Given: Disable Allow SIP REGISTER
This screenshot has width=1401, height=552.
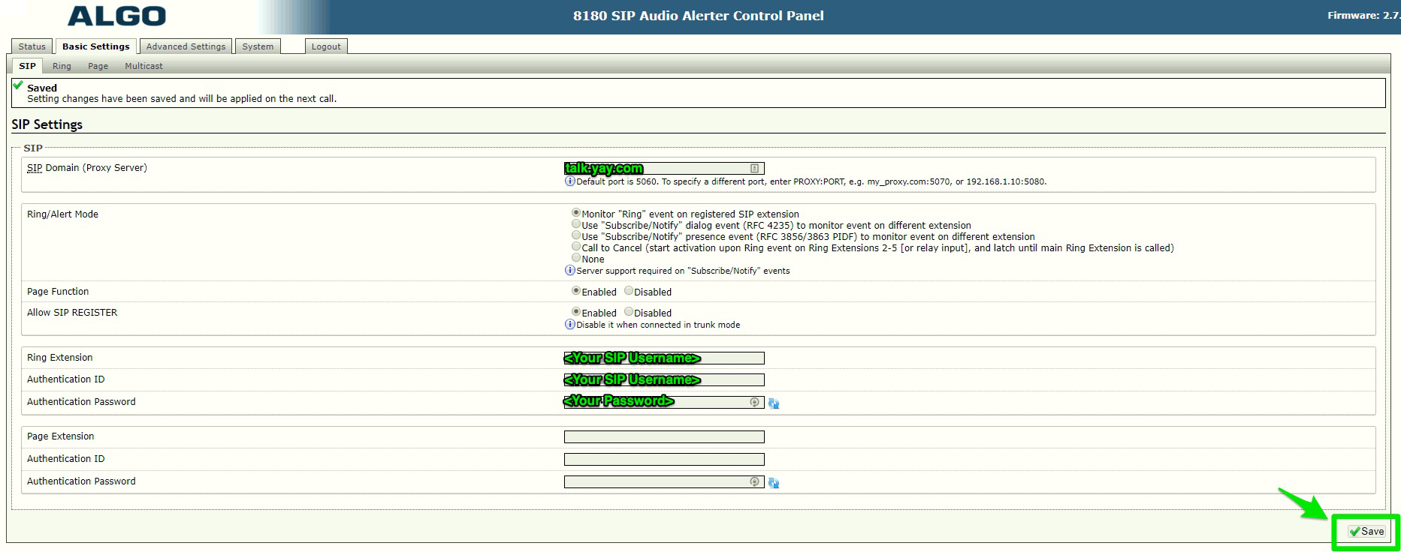Looking at the screenshot, I should coord(629,312).
